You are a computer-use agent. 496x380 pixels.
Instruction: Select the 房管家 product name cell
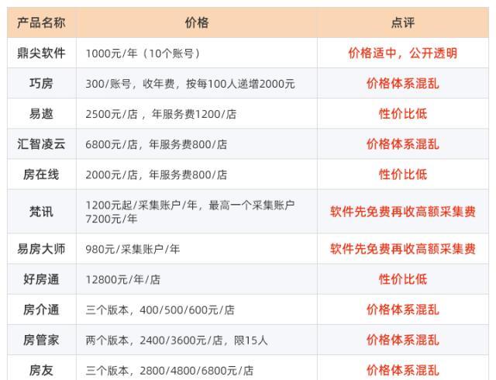(41, 340)
